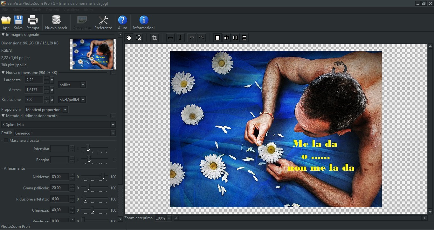Image resolution: width=434 pixels, height=230 pixels.
Task: Show Informazioni about the program
Action: 144,23
